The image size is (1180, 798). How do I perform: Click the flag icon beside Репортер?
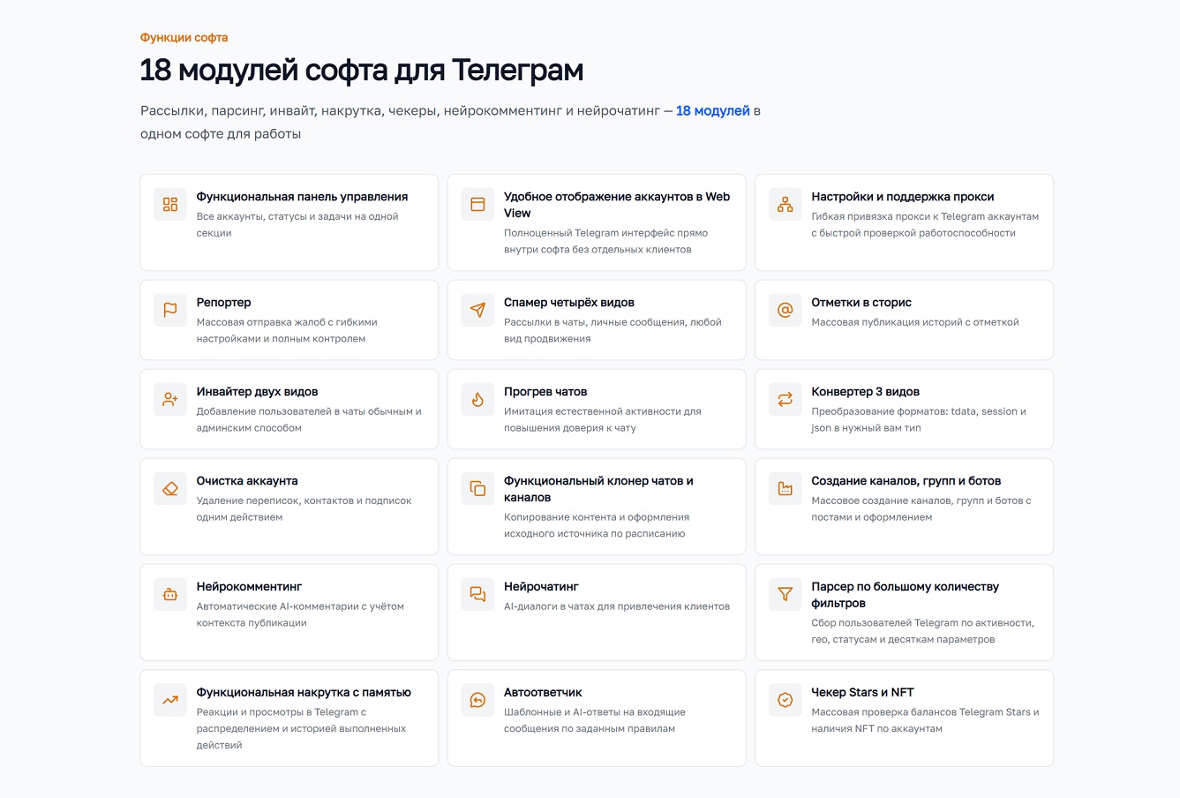[170, 310]
